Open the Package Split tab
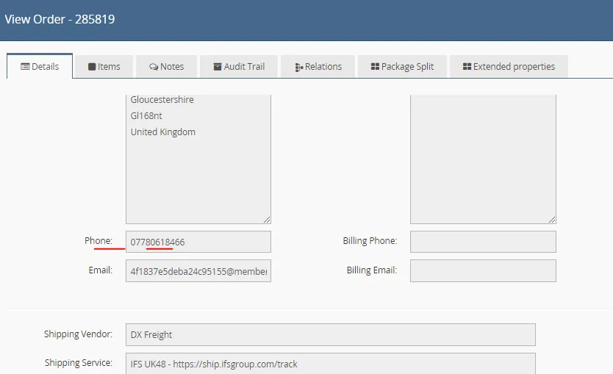 pyautogui.click(x=402, y=67)
